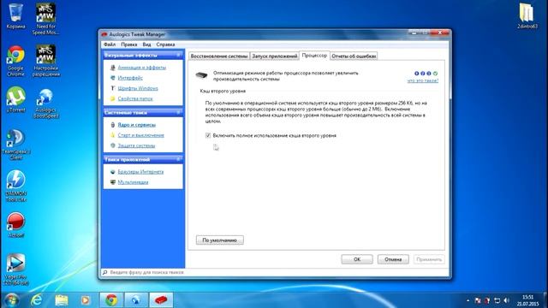Click the red Tweak Manager taskbar button
Image resolution: width=548 pixels, height=308 pixels.
tap(161, 300)
